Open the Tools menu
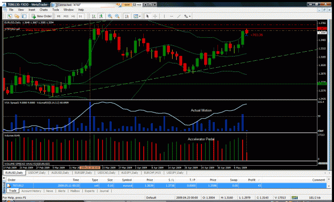Viewport: 334px width, 202px height. pos(56,10)
